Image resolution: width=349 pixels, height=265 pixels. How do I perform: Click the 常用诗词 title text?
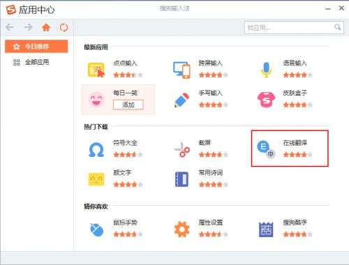click(211, 173)
